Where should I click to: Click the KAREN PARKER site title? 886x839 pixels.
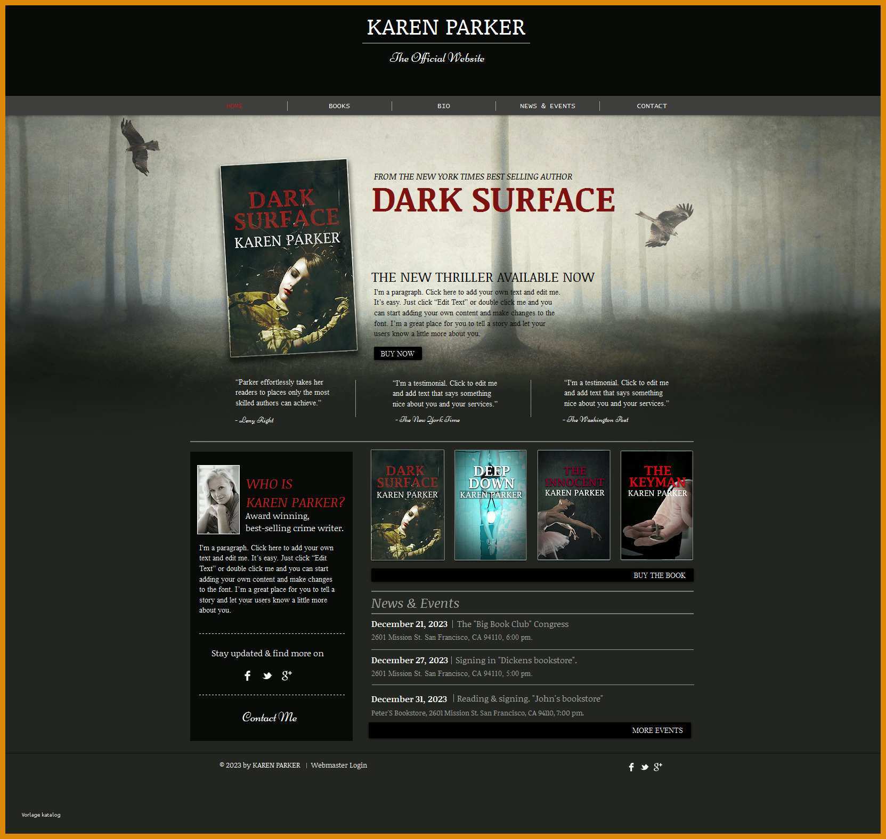point(446,28)
